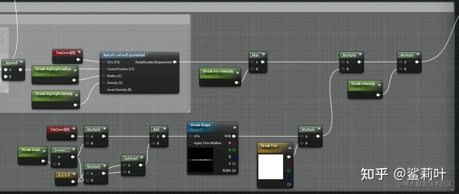The height and width of the screenshot is (194, 459).
Task: Click the RadialGradientExponential UVs (V2) input pin
Action: (104, 62)
